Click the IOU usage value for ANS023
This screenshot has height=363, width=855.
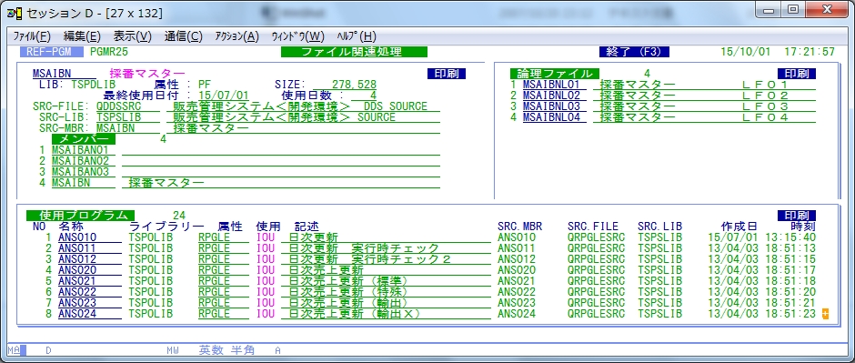[x=266, y=302]
